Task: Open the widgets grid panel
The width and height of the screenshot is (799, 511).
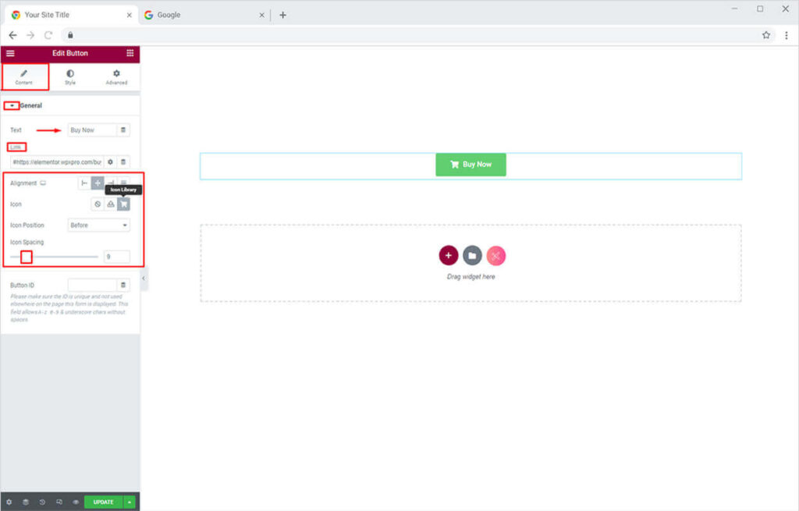Action: [x=130, y=53]
